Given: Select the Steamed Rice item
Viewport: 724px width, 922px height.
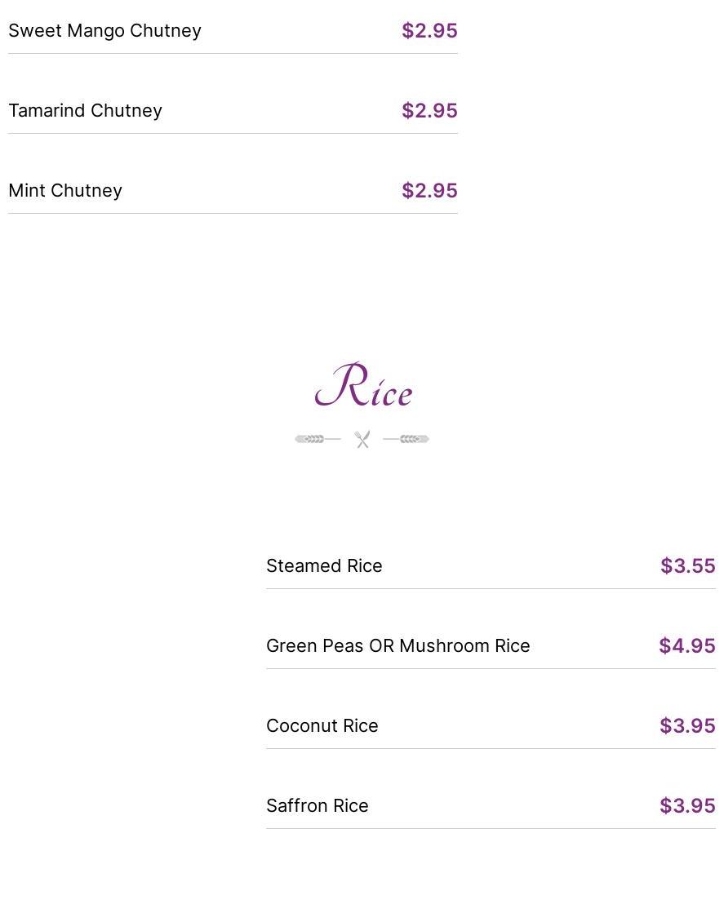Looking at the screenshot, I should pos(324,566).
